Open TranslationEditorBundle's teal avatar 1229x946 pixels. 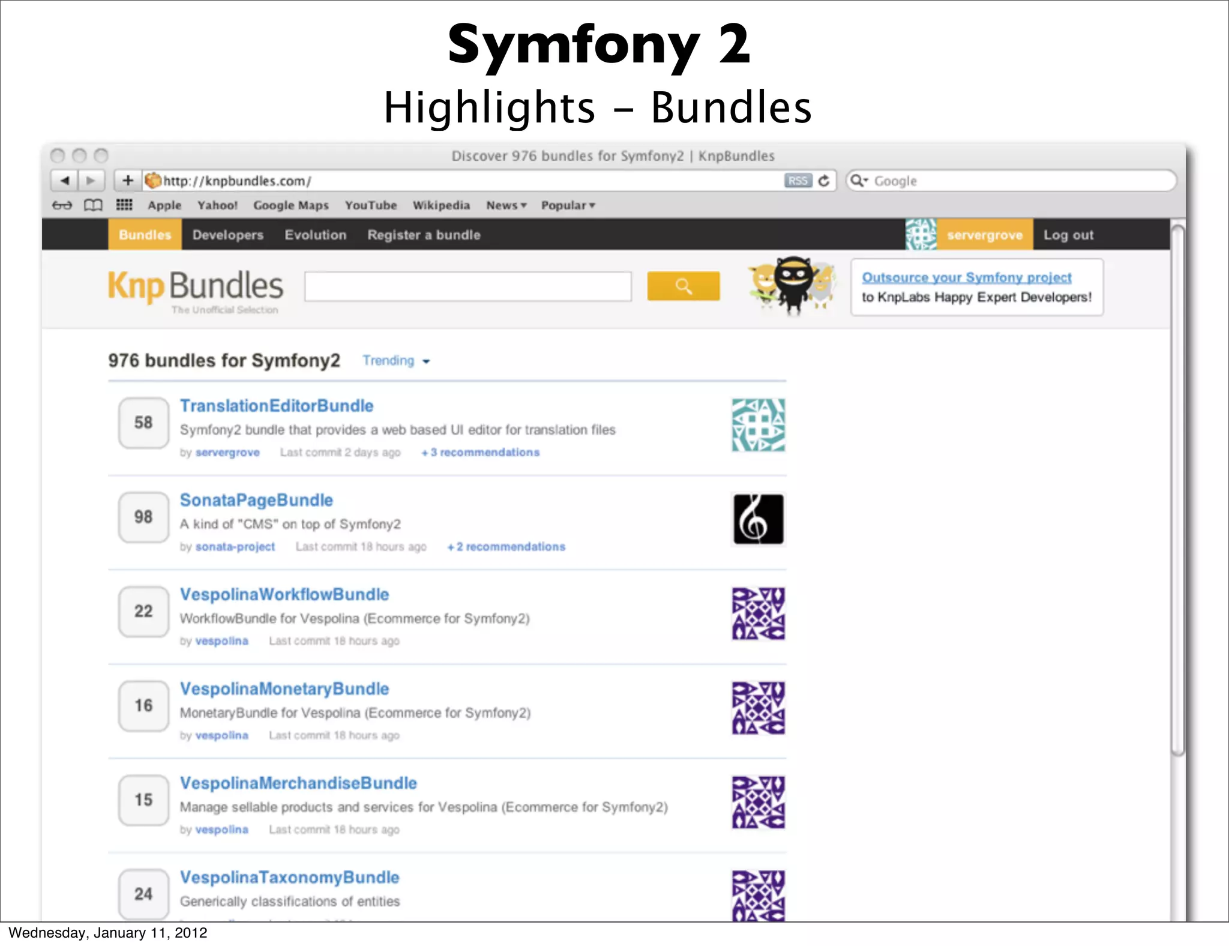pos(759,425)
